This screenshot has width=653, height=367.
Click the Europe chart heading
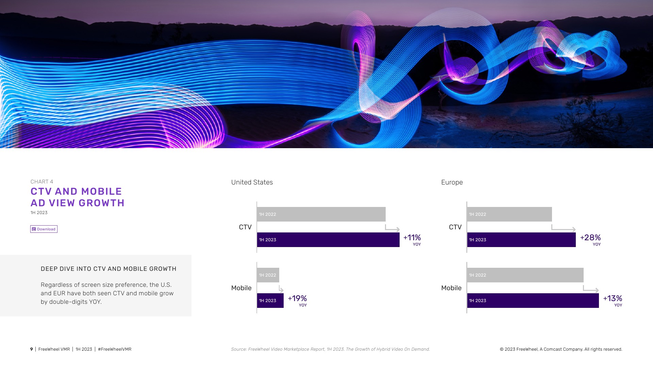coord(452,182)
